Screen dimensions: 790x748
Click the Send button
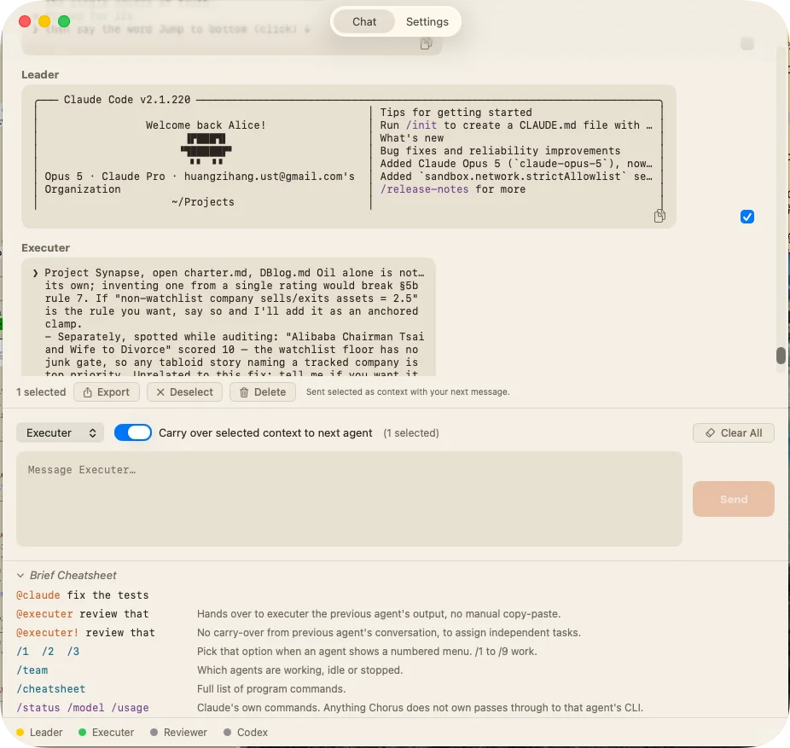click(733, 499)
